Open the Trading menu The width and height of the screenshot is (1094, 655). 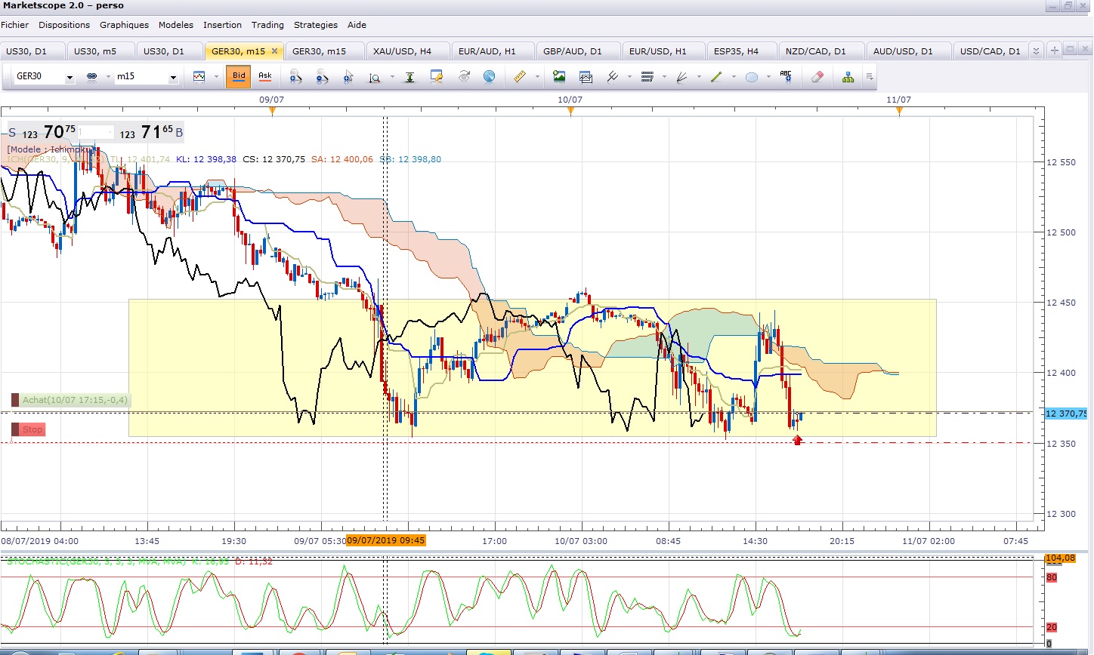[x=267, y=25]
